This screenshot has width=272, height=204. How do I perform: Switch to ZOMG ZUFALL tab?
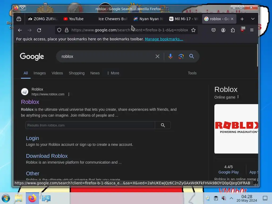[42, 19]
